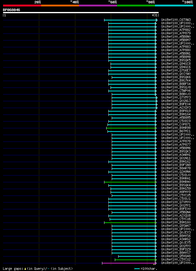The height and width of the screenshot is (271, 196).
Task: Click the green alignment bar for C5YCU2
Action: click(x=135, y=260)
